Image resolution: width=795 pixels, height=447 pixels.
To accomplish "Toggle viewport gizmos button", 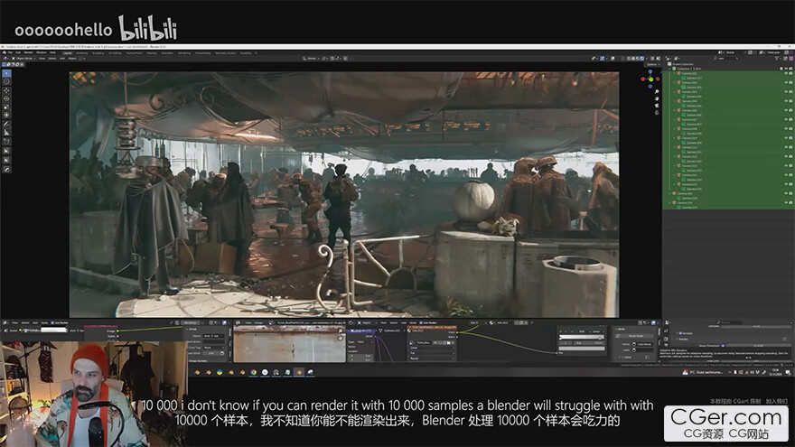I will [x=603, y=59].
